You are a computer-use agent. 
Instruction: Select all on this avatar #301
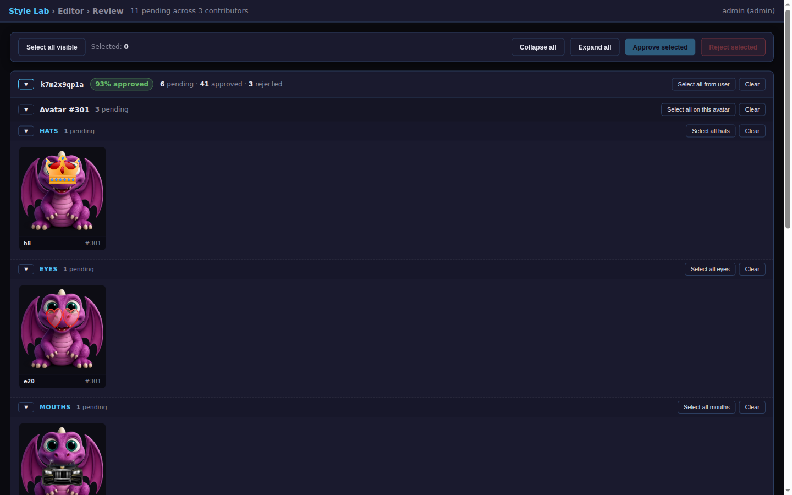click(x=698, y=109)
